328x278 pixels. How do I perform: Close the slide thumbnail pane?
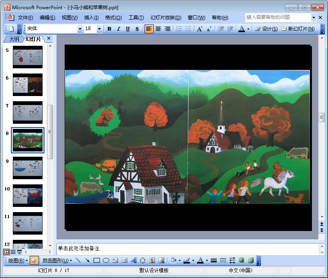pyautogui.click(x=49, y=38)
